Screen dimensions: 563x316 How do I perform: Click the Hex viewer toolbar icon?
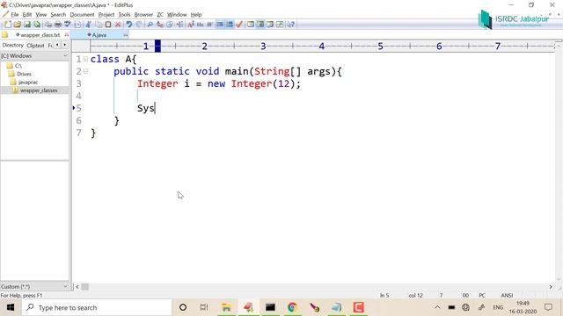point(200,25)
